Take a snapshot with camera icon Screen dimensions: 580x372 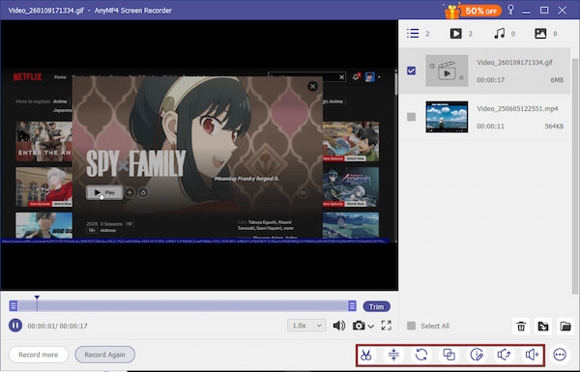359,326
